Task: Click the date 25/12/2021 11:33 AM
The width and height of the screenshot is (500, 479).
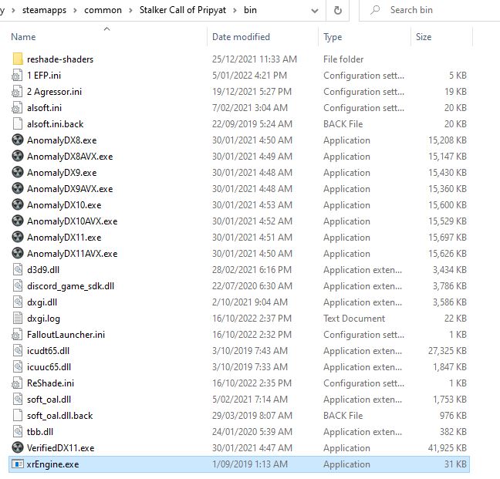Action: tap(255, 59)
